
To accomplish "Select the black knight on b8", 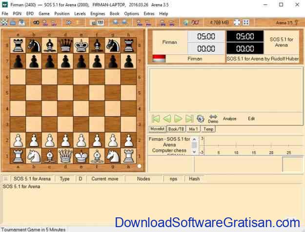I will (x=34, y=45).
